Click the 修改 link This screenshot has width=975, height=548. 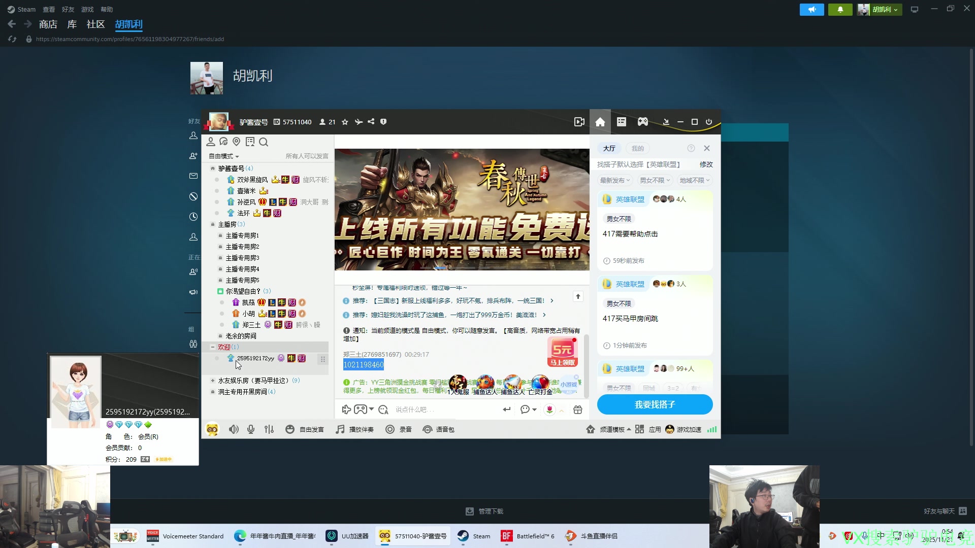706,165
